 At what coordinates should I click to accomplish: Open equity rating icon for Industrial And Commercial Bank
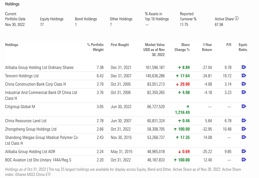(x=244, y=92)
